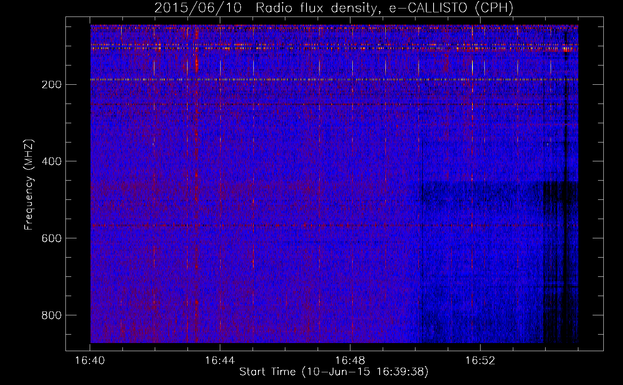
Task: Click the 16:52 time tick label
Action: [480, 361]
